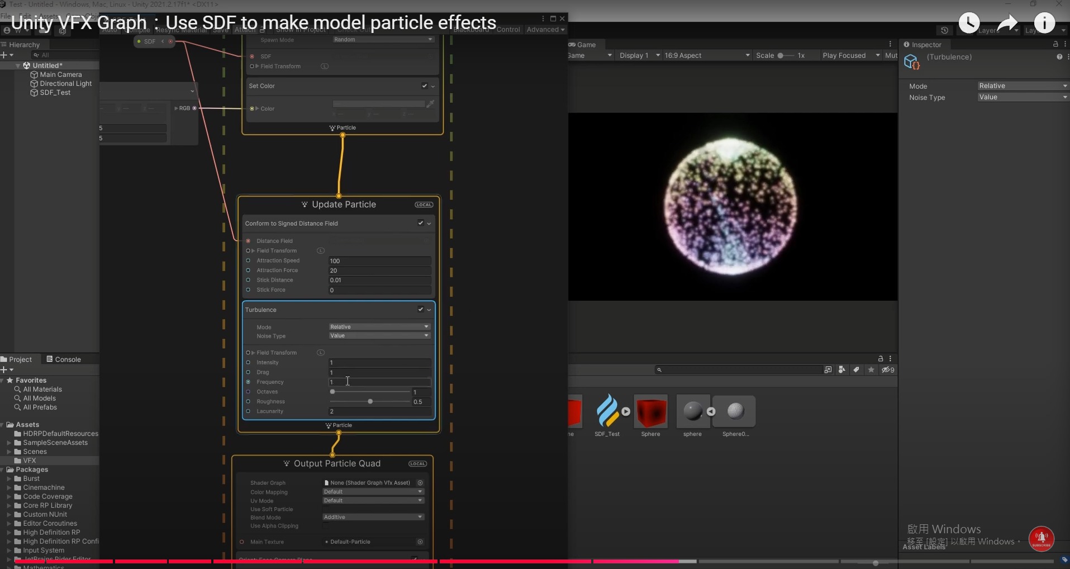Collapse the sphere asset arrow button
The height and width of the screenshot is (569, 1070).
pos(711,411)
